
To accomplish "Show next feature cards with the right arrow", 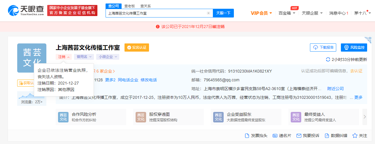I will (365, 117).
